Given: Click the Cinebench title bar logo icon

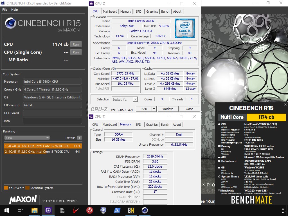Looking at the screenshot, I should pyautogui.click(x=3, y=3).
